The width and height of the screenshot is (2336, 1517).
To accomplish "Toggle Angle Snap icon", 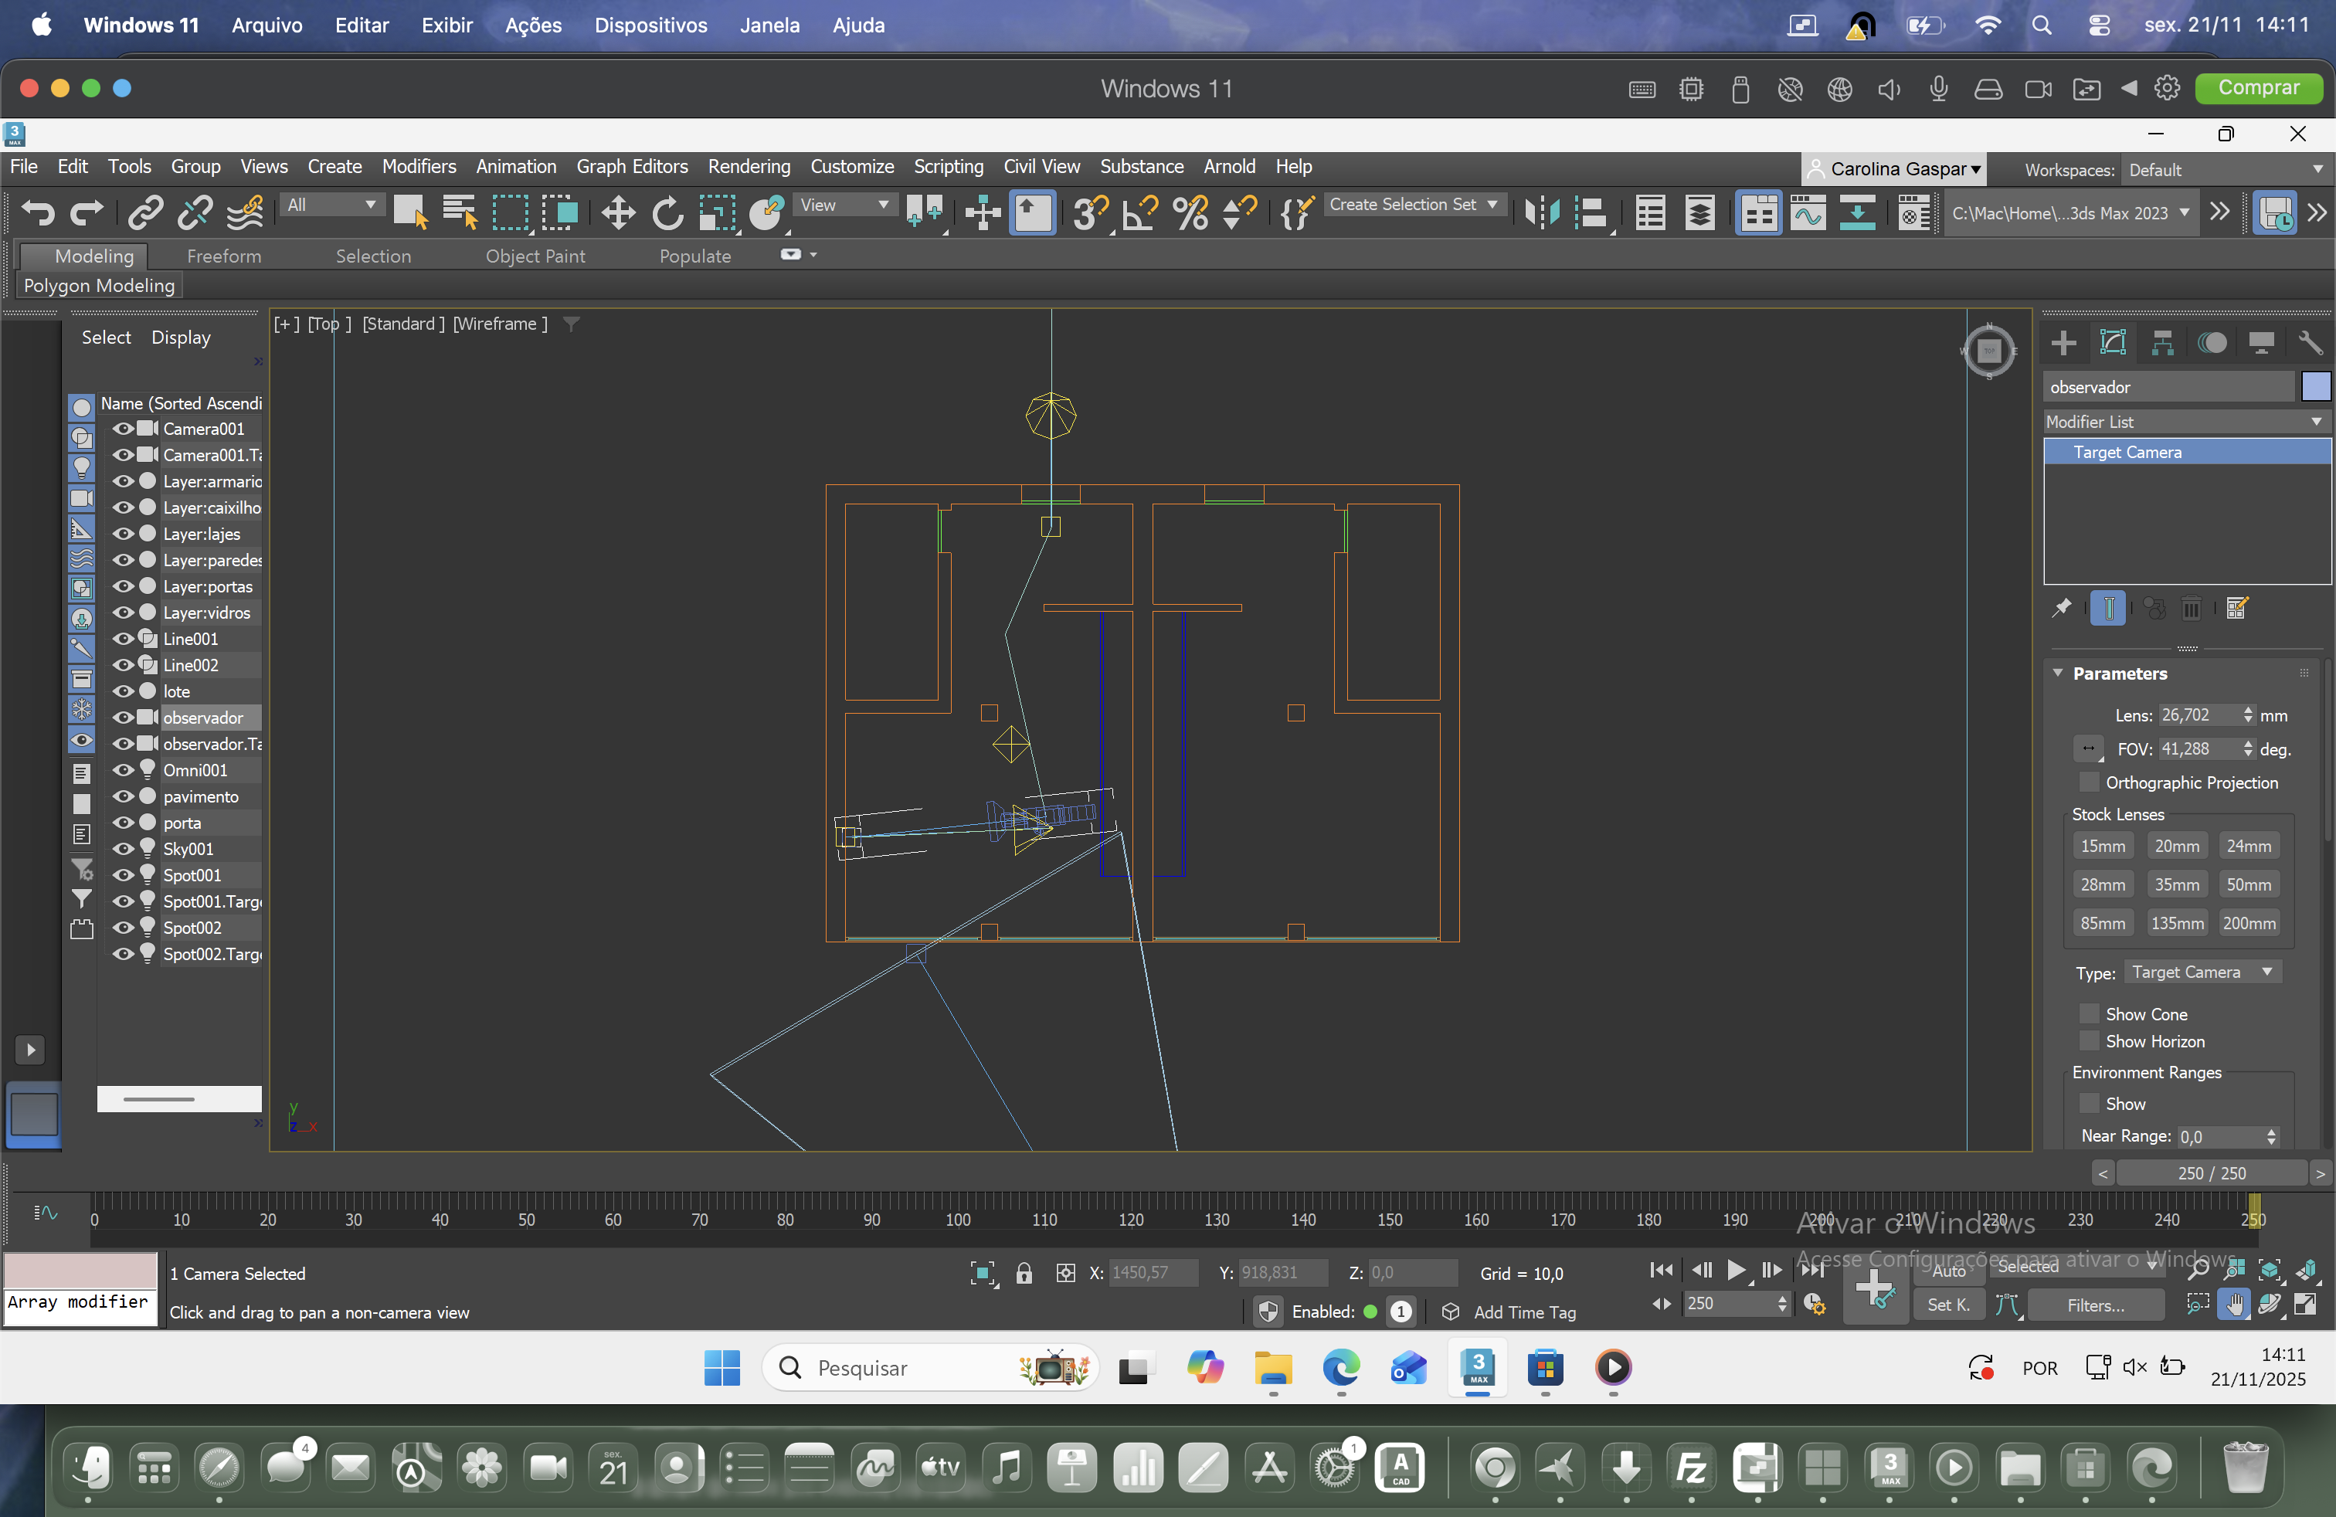I will pyautogui.click(x=1139, y=213).
